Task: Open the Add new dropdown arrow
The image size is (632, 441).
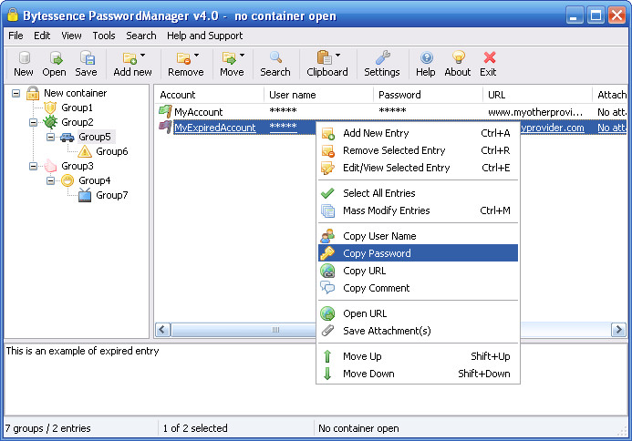Action: (x=142, y=56)
